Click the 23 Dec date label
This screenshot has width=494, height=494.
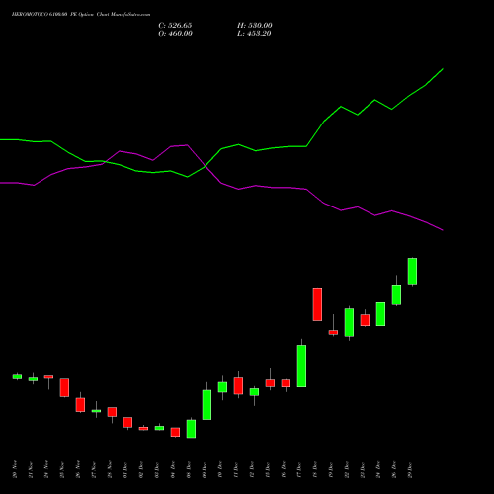pyautogui.click(x=363, y=469)
